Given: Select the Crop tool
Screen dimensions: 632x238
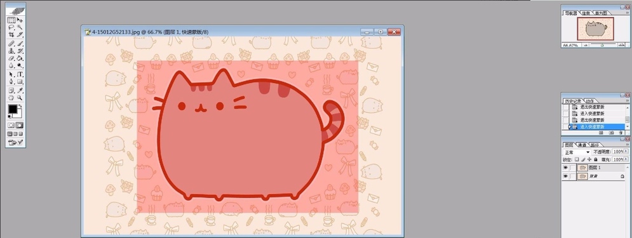Looking at the screenshot, I should (x=11, y=35).
